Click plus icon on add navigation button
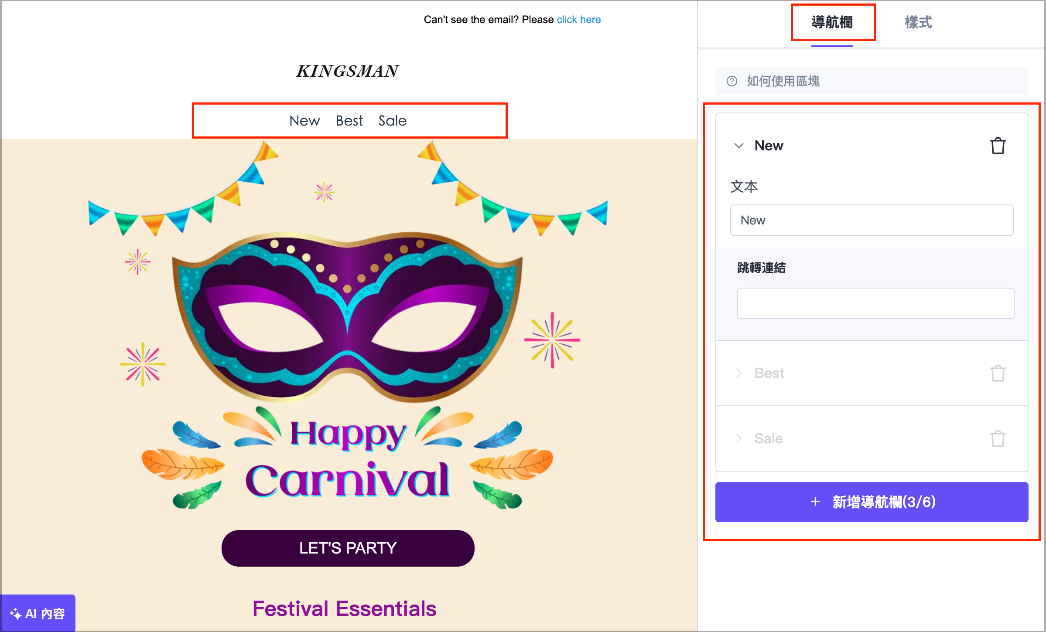Viewport: 1046px width, 632px height. click(x=815, y=502)
